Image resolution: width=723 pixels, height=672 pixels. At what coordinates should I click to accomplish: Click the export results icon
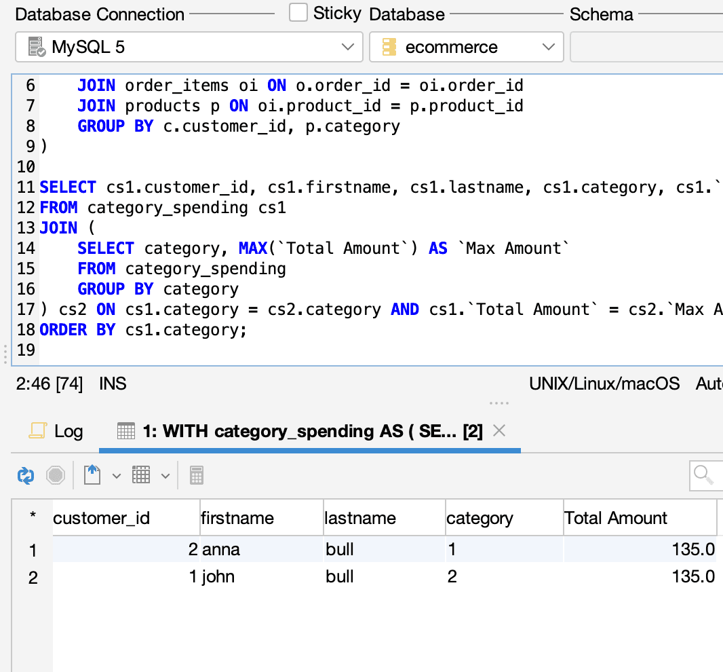(x=92, y=475)
